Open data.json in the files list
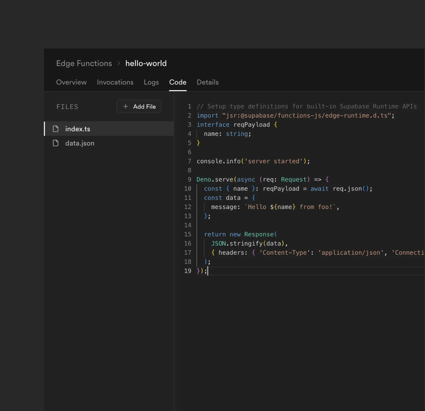The height and width of the screenshot is (411, 425). pyautogui.click(x=109, y=143)
